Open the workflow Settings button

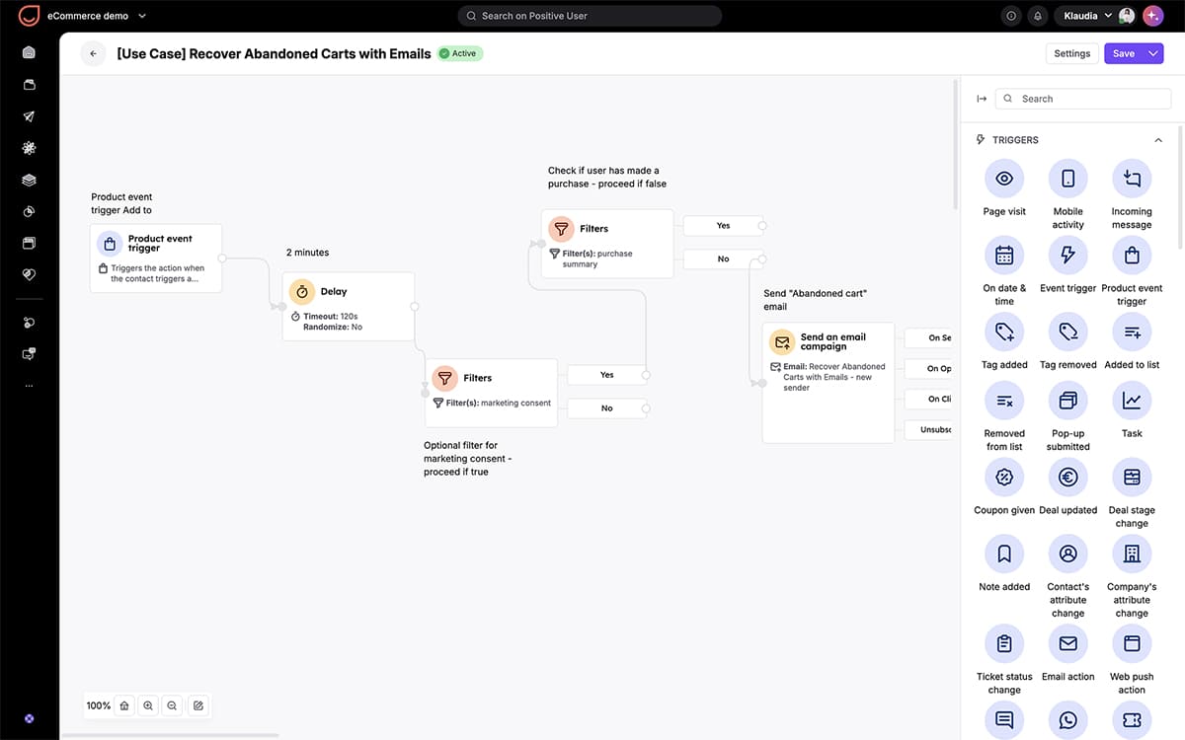tap(1071, 53)
